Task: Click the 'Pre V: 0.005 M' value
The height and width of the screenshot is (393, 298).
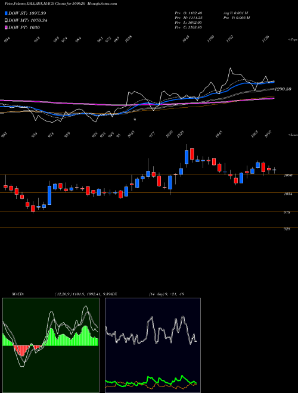Action: (x=237, y=18)
